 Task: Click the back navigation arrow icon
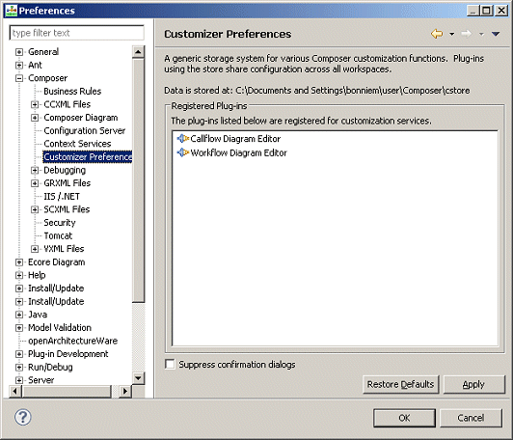pyautogui.click(x=437, y=34)
